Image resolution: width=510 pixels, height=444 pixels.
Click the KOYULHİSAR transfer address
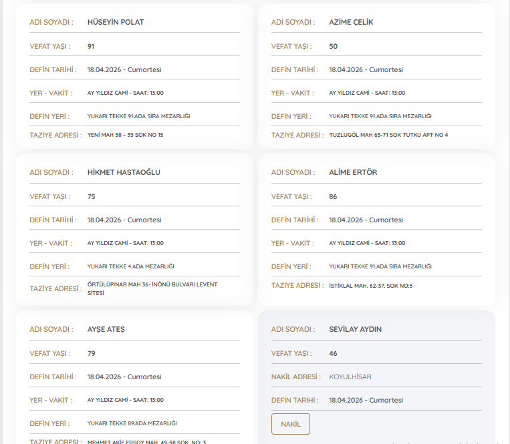[x=350, y=377]
